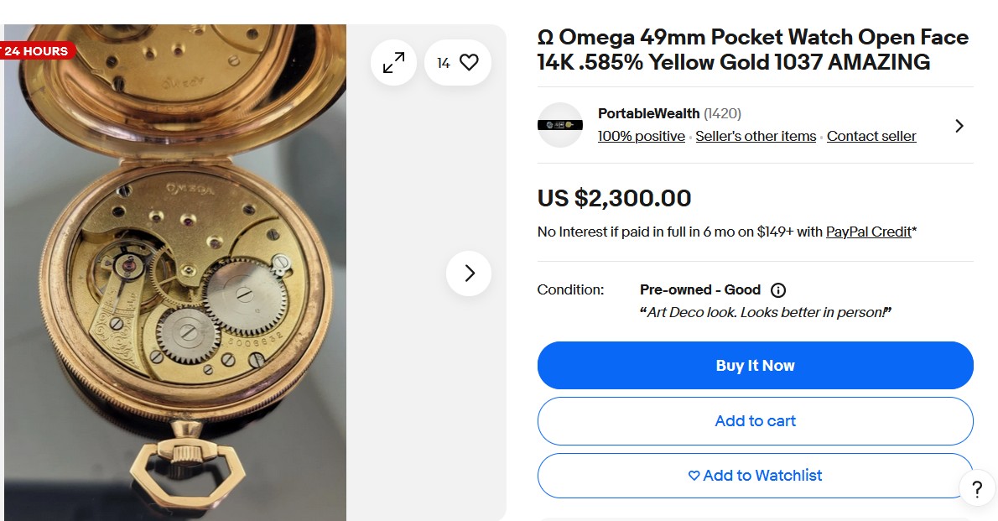998x521 pixels.
Task: Click the Contact seller link
Action: pos(871,136)
